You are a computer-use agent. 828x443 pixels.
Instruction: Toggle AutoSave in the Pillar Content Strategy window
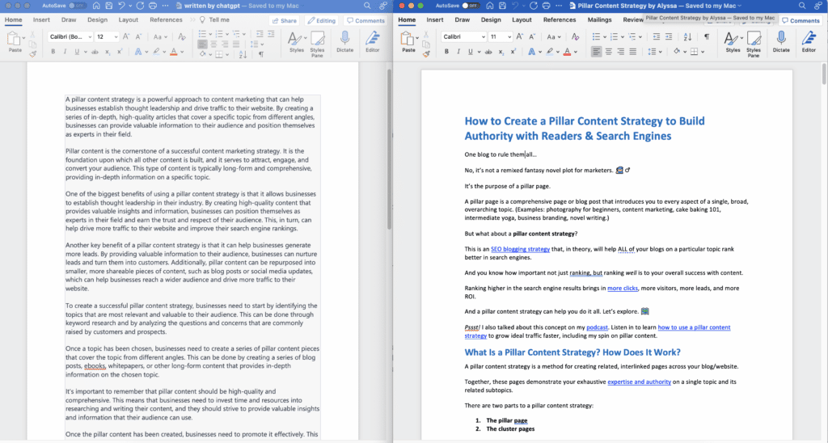470,5
